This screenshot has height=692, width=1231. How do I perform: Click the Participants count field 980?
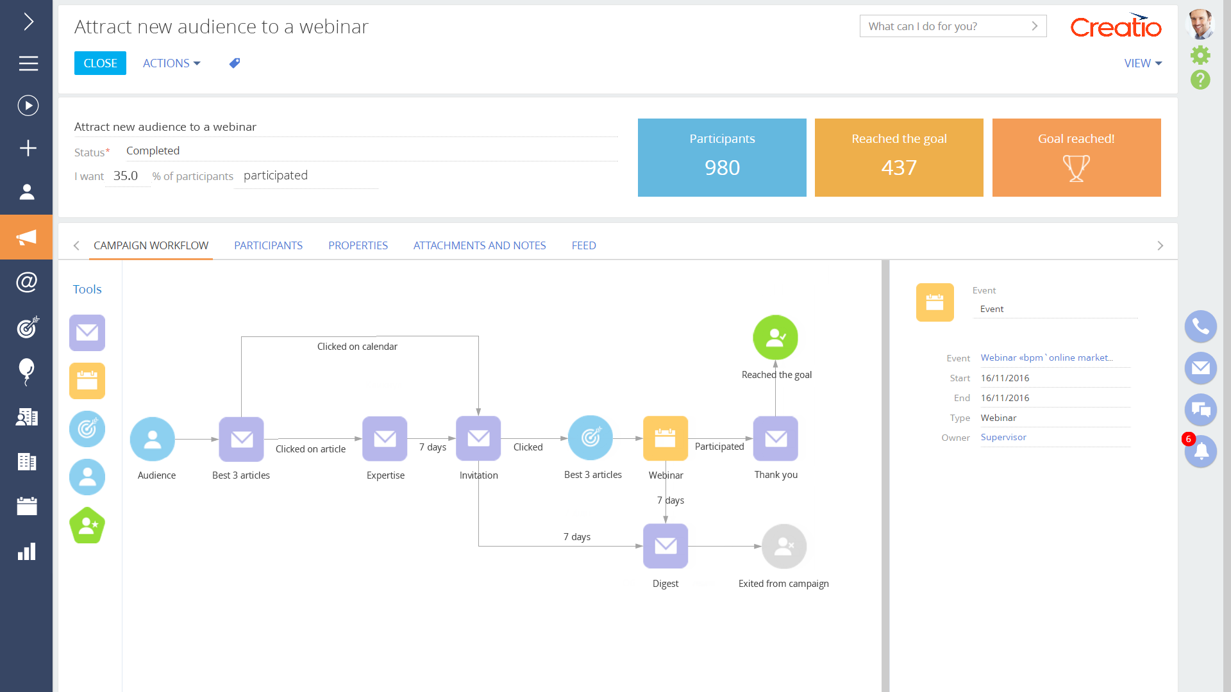(723, 167)
